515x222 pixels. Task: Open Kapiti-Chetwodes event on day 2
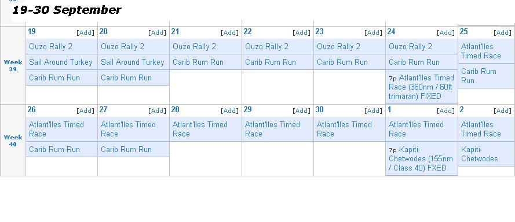[x=480, y=154]
